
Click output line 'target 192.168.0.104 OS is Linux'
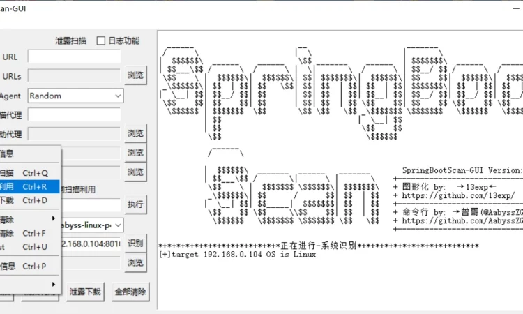(238, 255)
